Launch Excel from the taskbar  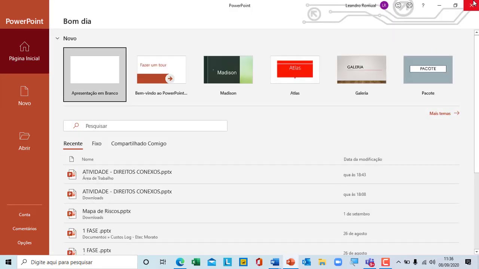tap(196, 262)
